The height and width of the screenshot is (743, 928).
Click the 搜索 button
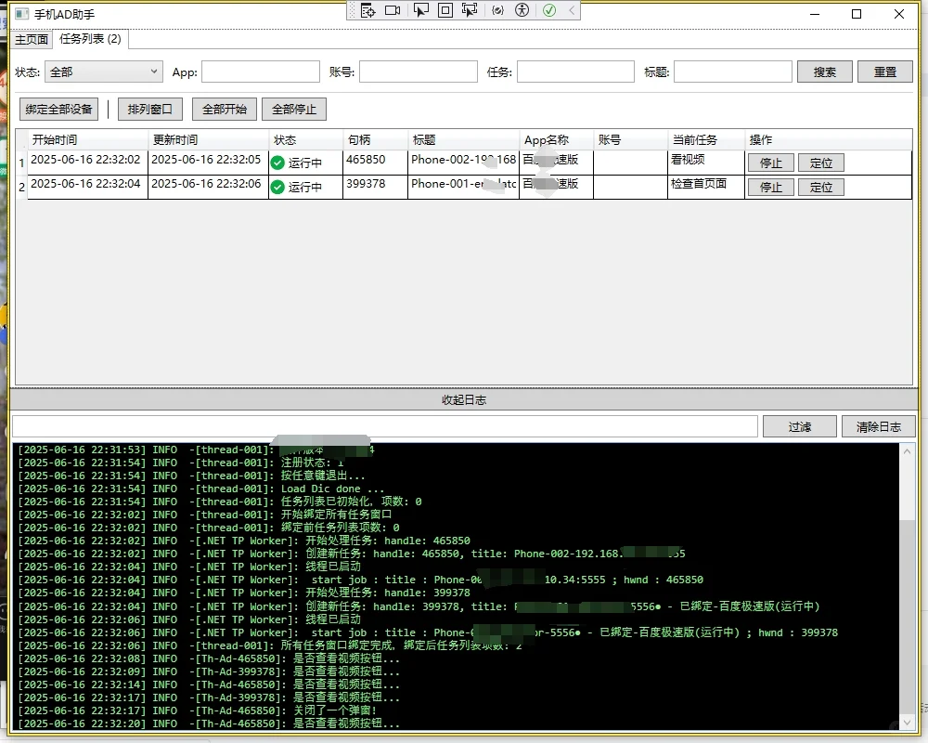click(x=824, y=72)
